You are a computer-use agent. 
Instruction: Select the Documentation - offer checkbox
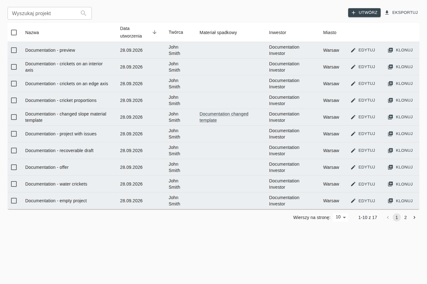[14, 167]
